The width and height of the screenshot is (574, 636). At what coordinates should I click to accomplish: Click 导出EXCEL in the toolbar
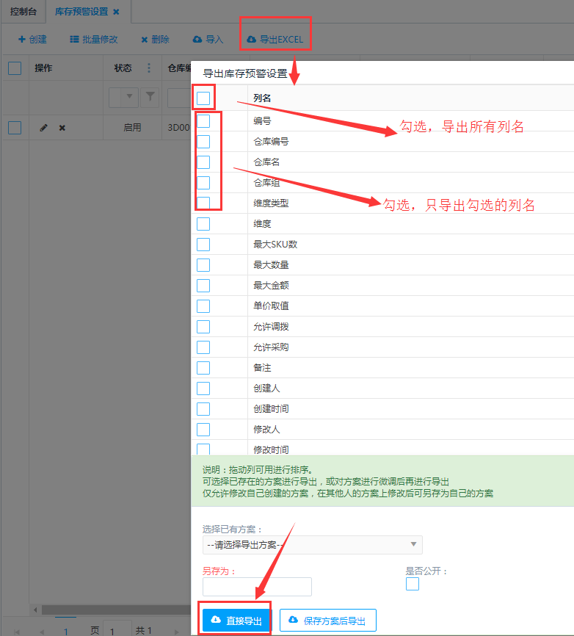[275, 40]
